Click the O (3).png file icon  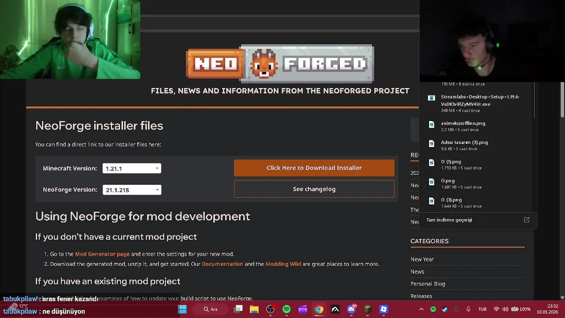click(x=432, y=201)
